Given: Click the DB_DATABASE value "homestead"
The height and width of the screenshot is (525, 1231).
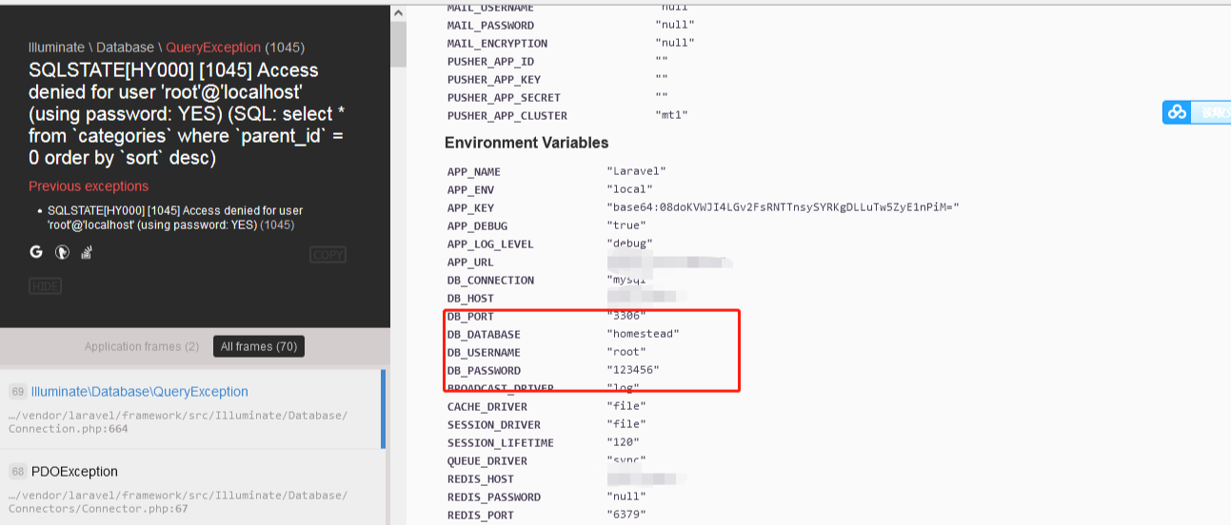Looking at the screenshot, I should [643, 334].
